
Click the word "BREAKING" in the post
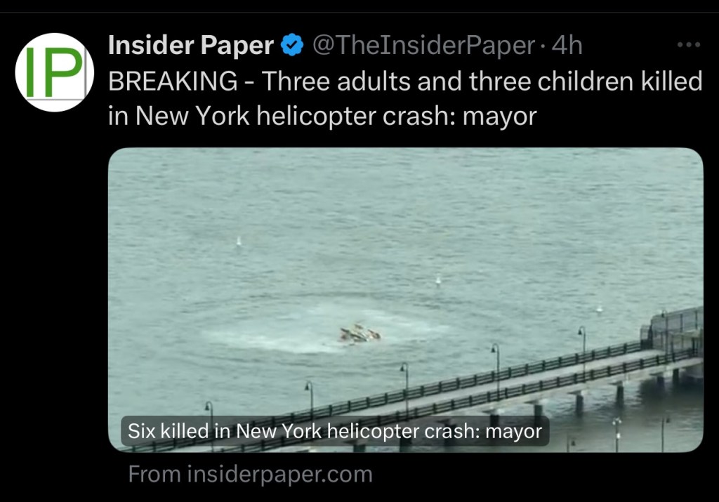[x=173, y=81]
